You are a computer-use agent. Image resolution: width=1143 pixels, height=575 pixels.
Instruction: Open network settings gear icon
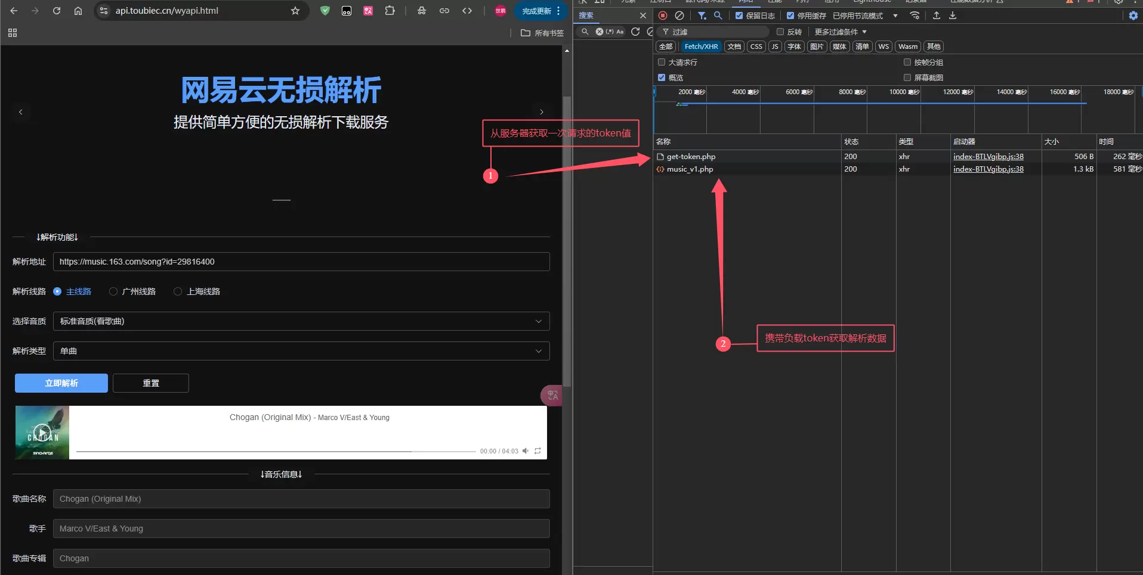tap(1133, 15)
